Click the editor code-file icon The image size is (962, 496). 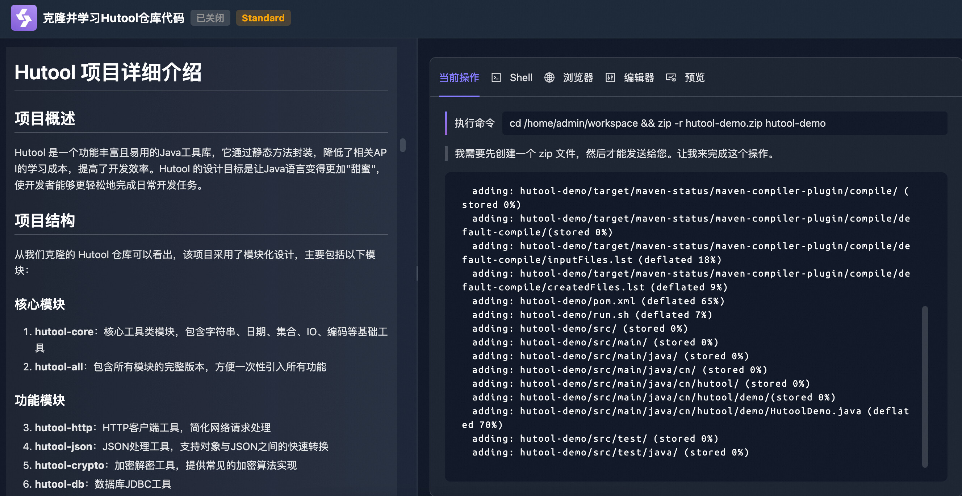pos(610,77)
